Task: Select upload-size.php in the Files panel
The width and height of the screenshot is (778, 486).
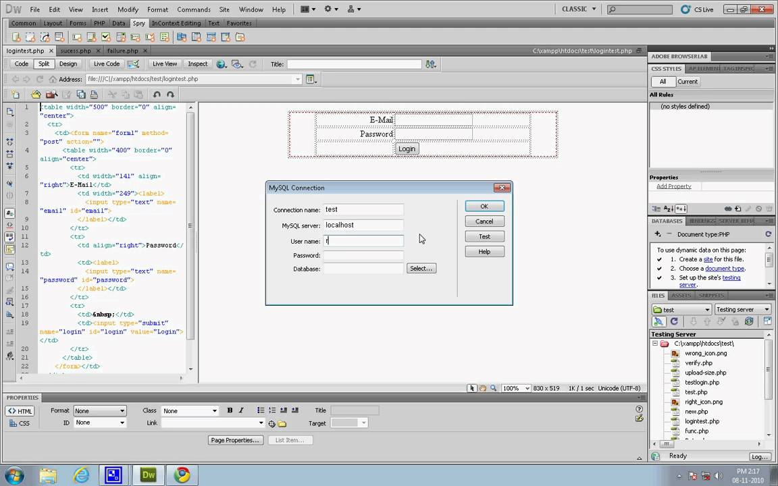Action: pos(705,373)
